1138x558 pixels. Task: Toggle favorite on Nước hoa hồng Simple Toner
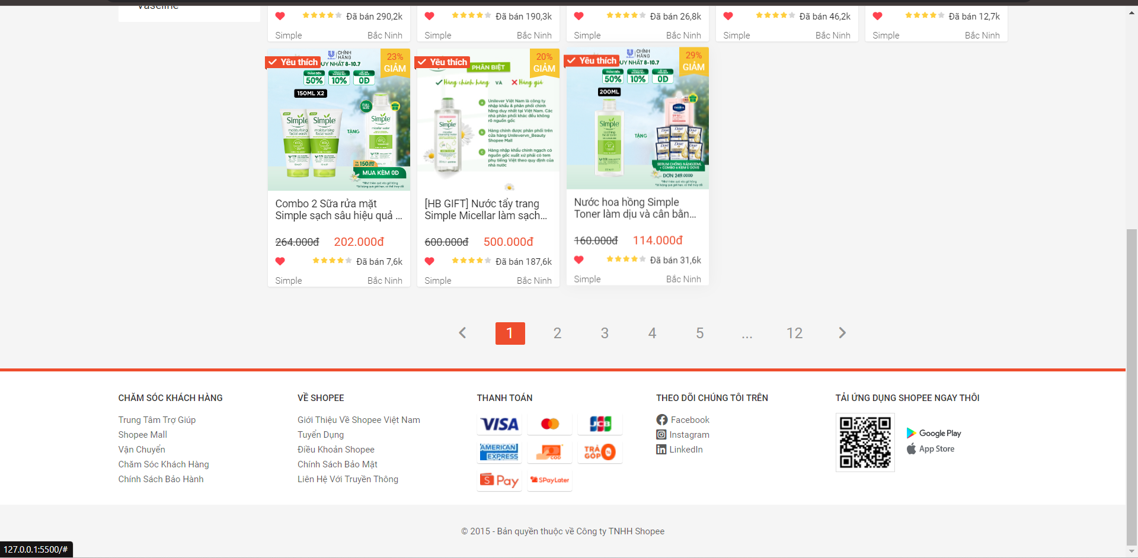(x=578, y=259)
